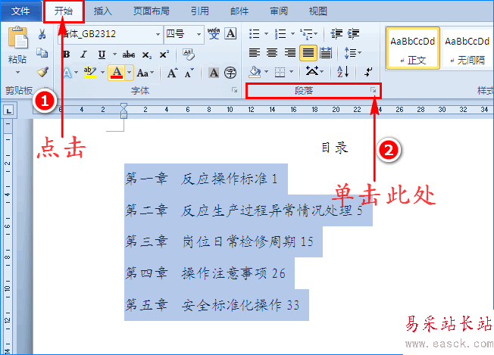Grow font size button
Image resolution: width=494 pixels, height=355 pixels.
coord(172,73)
